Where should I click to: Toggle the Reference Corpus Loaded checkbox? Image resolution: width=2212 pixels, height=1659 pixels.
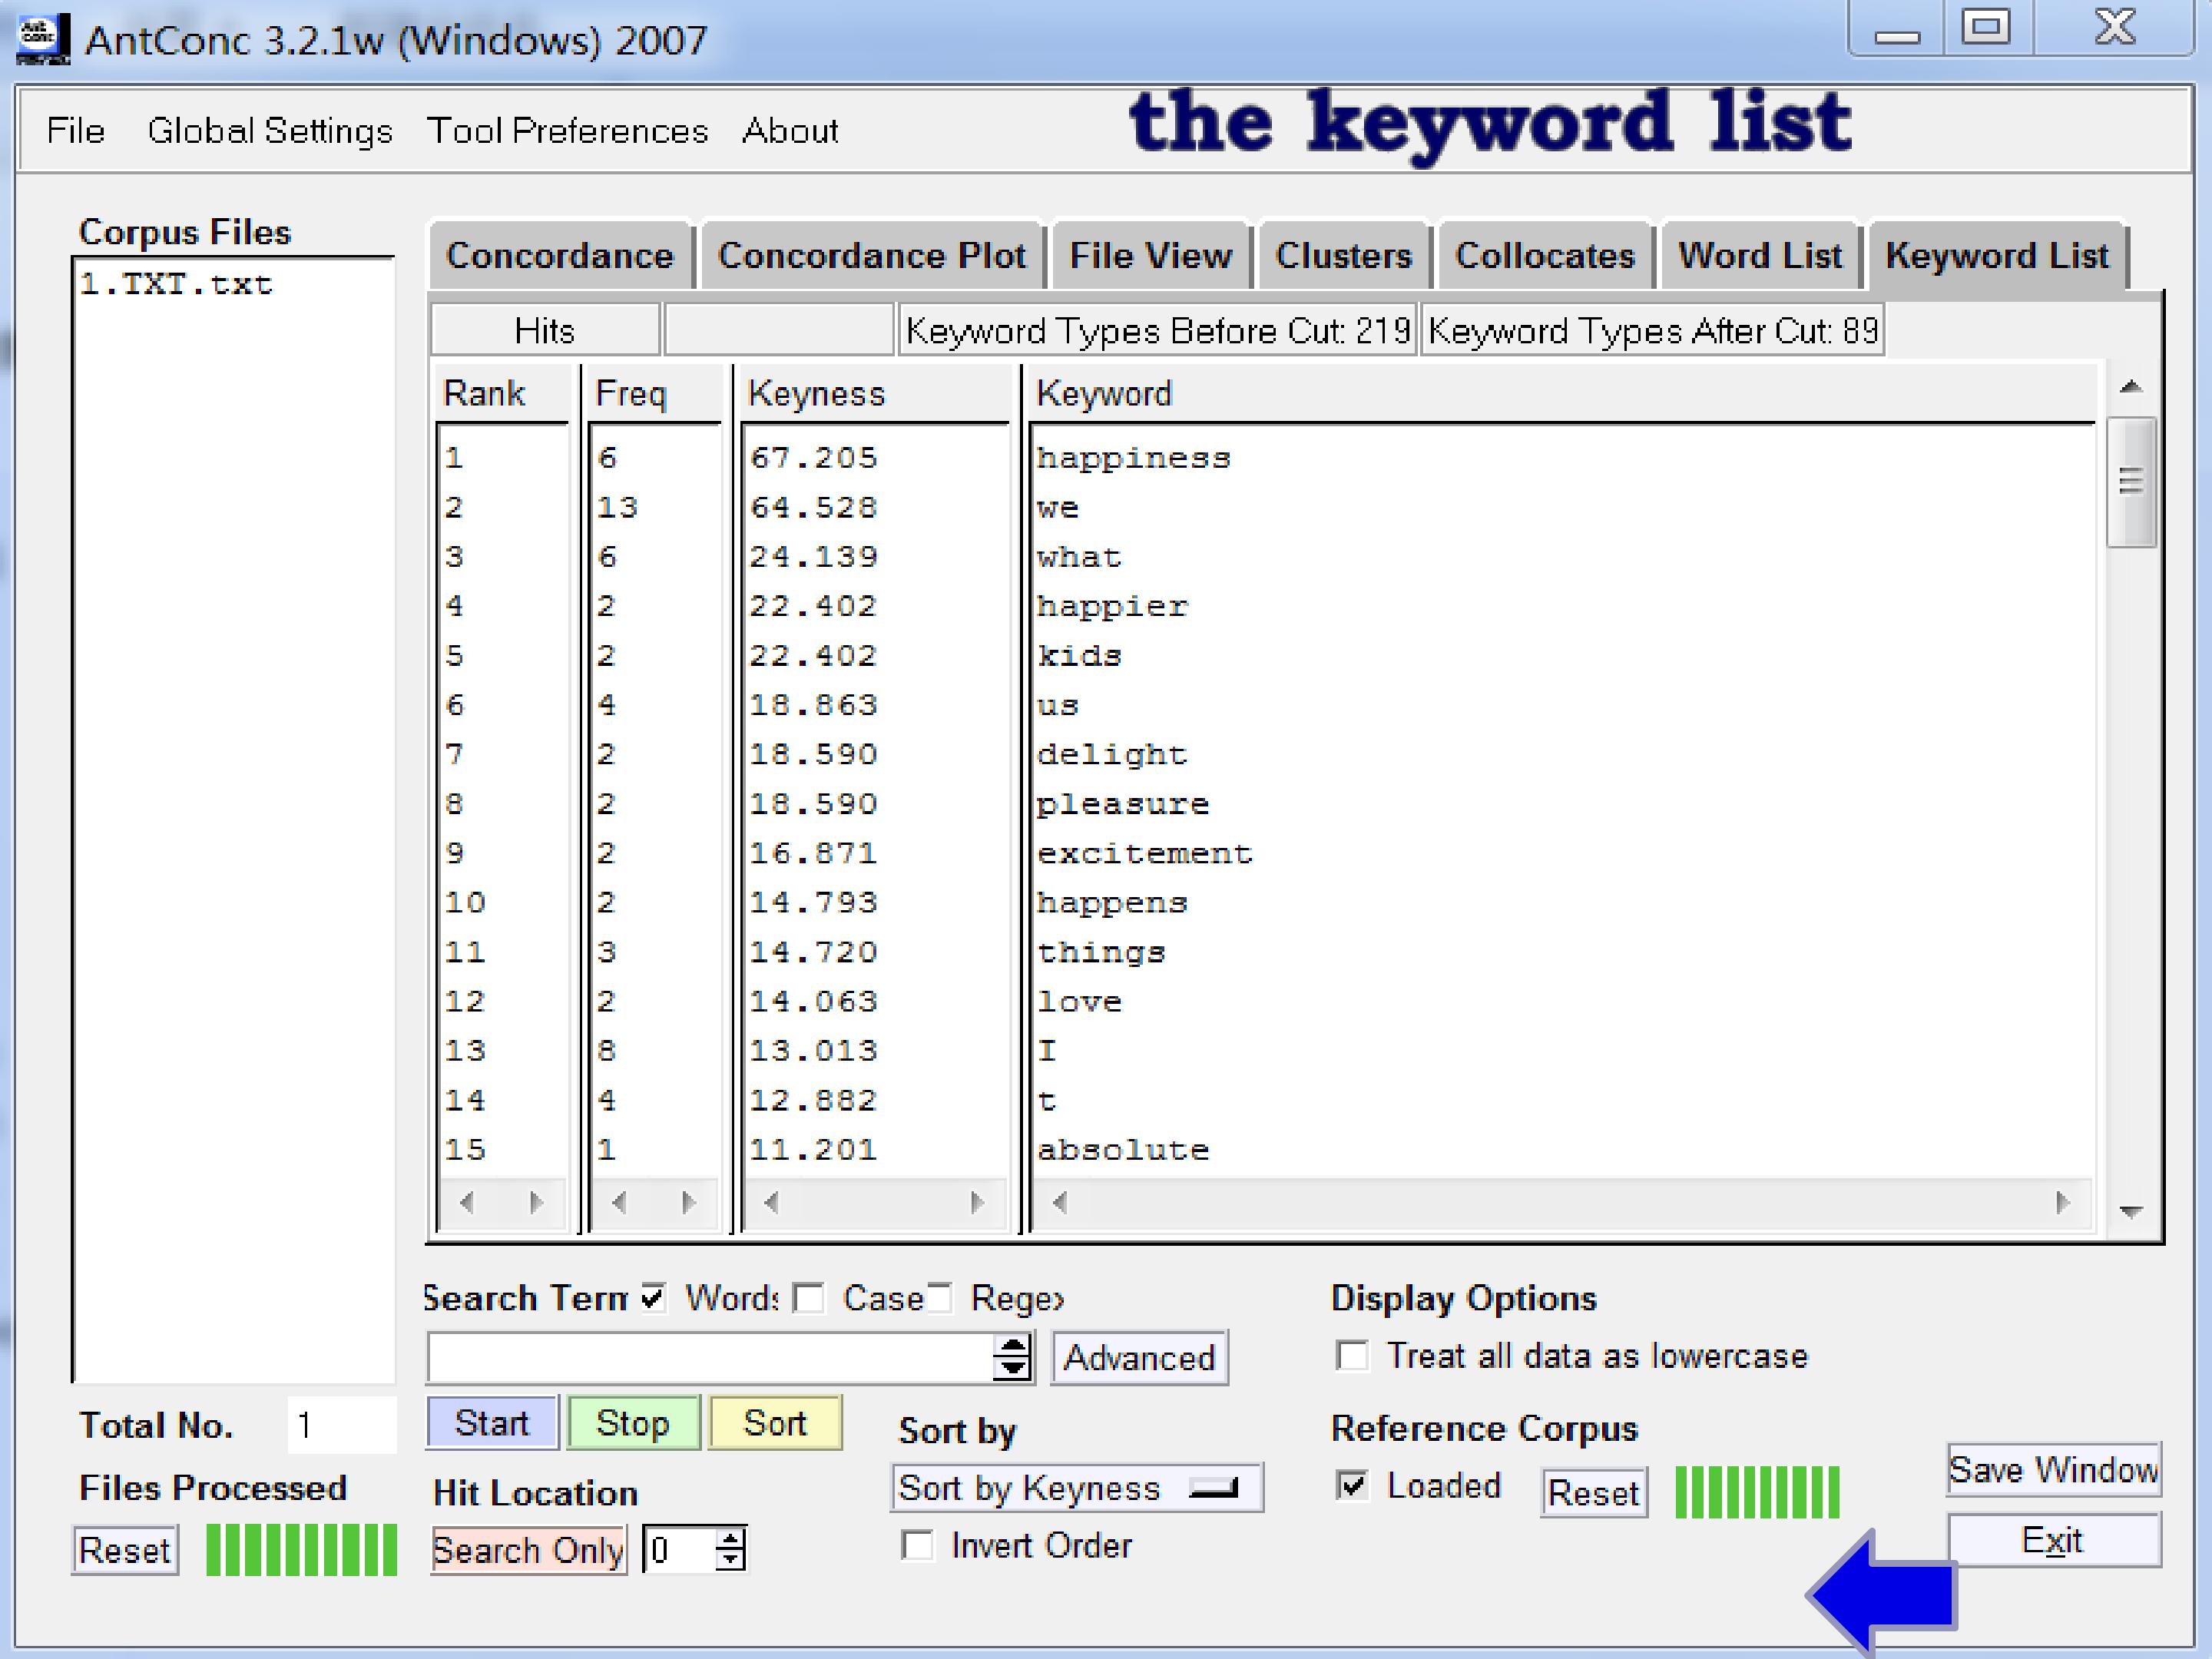(x=1352, y=1485)
